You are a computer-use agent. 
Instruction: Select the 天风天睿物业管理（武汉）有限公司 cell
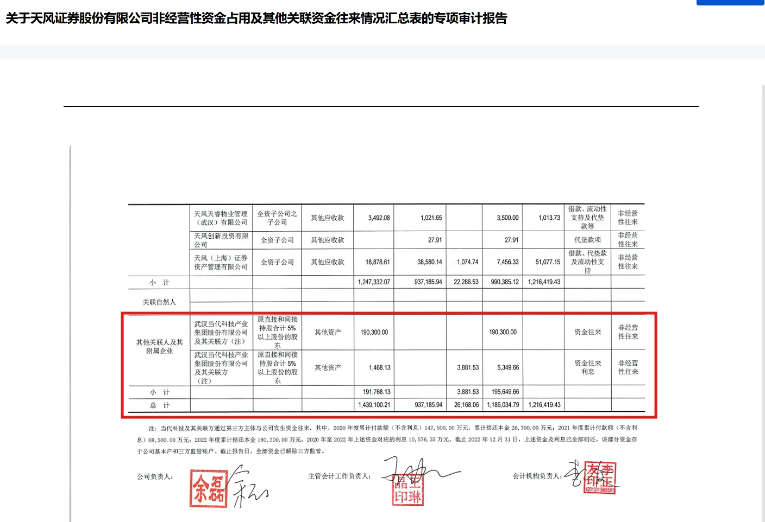[x=221, y=218]
